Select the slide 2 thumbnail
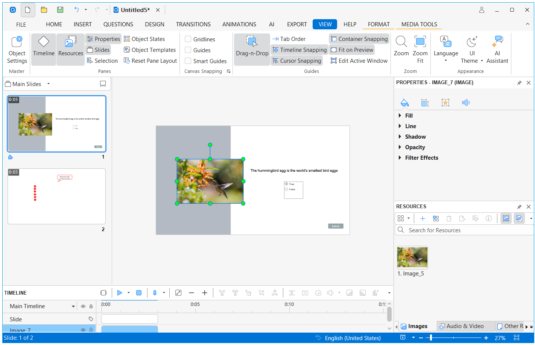535x345 pixels. pos(56,196)
